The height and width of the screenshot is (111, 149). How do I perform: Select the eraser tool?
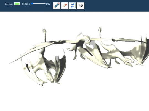coord(65,6)
